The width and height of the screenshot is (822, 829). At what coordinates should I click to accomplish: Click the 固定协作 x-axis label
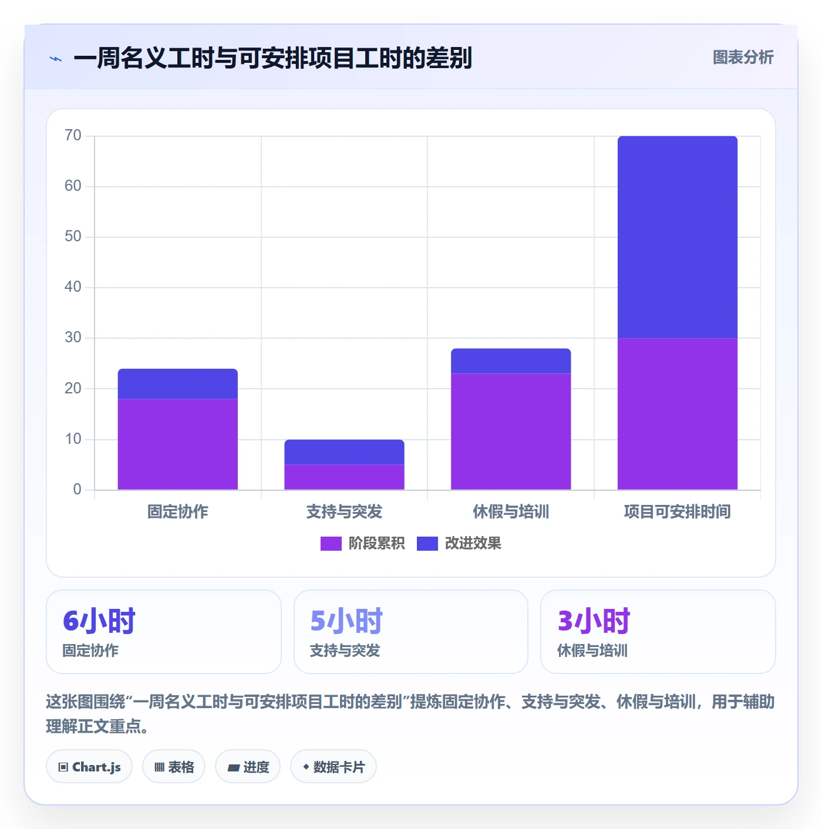(x=178, y=512)
